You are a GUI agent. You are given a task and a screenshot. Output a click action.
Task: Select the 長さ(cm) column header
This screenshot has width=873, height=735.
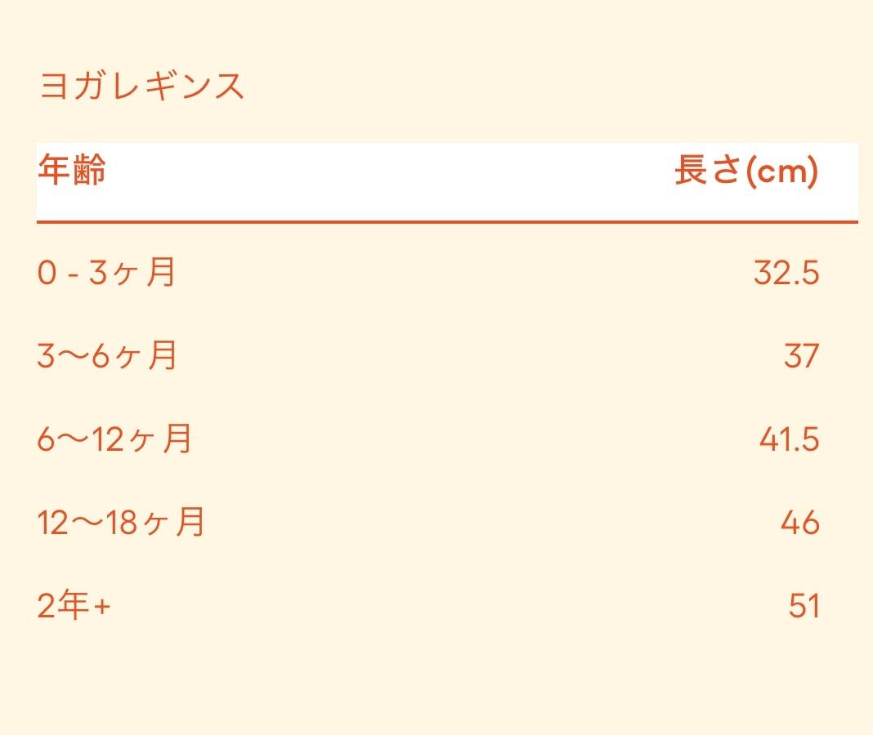pyautogui.click(x=745, y=171)
